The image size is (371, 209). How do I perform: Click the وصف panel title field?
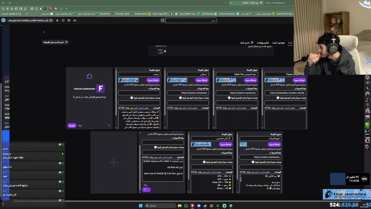click(139, 74)
